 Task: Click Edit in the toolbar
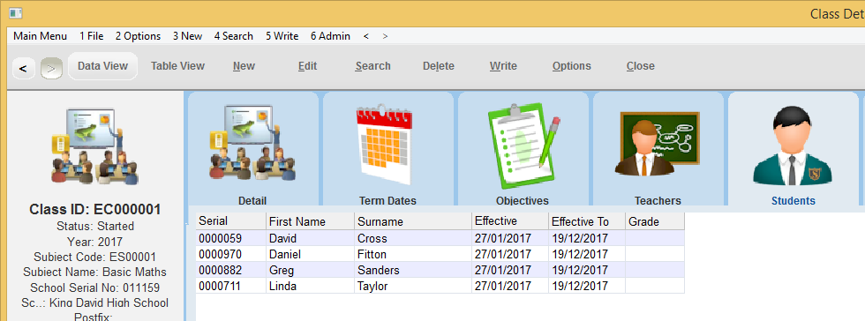(307, 66)
